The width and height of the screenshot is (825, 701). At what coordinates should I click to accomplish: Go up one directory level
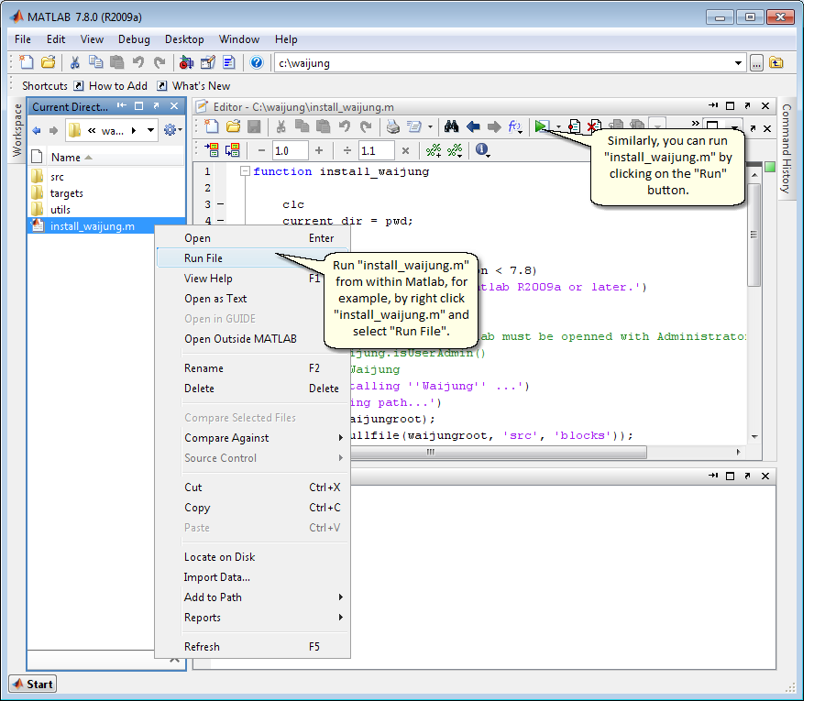pos(776,63)
